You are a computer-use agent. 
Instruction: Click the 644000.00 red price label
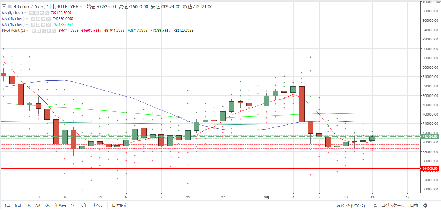coord(430,168)
